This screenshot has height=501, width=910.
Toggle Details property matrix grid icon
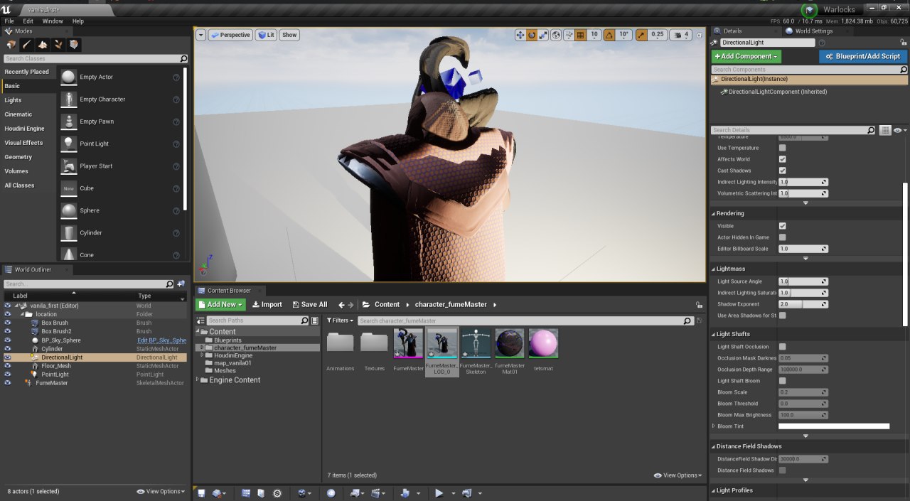pos(885,131)
